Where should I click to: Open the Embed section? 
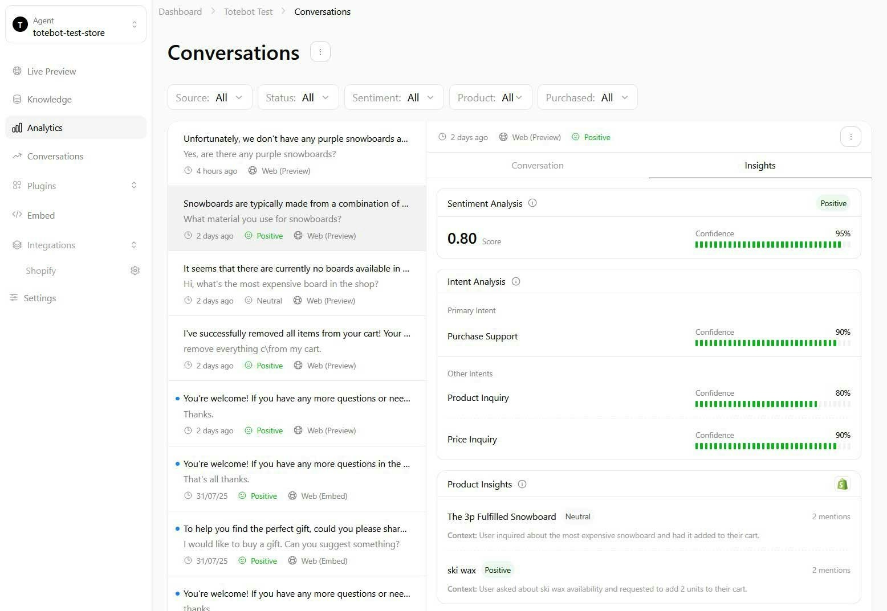tap(40, 215)
